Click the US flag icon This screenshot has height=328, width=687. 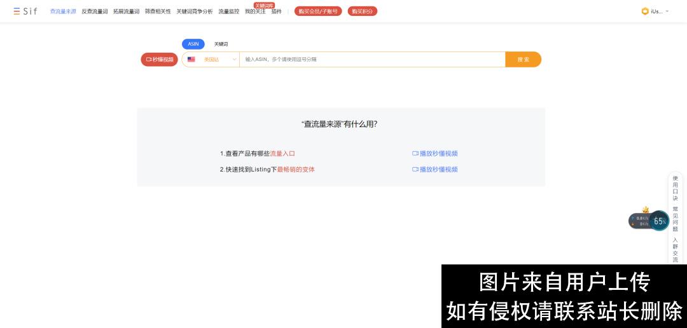click(191, 59)
